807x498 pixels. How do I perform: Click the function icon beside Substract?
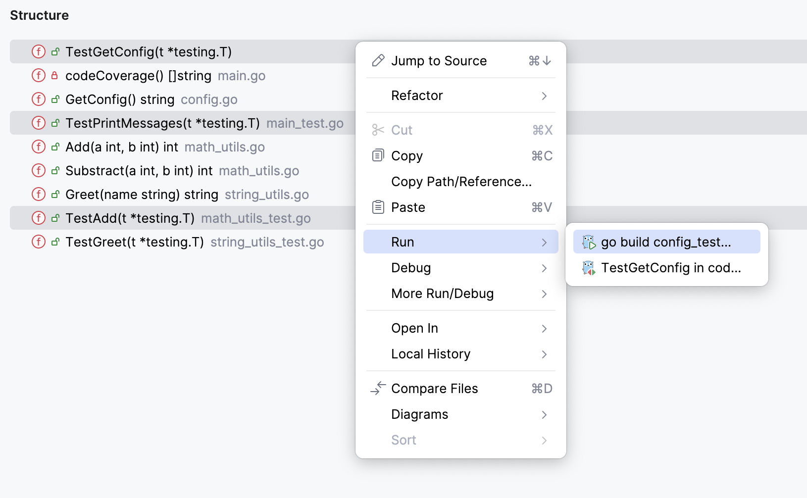(38, 170)
